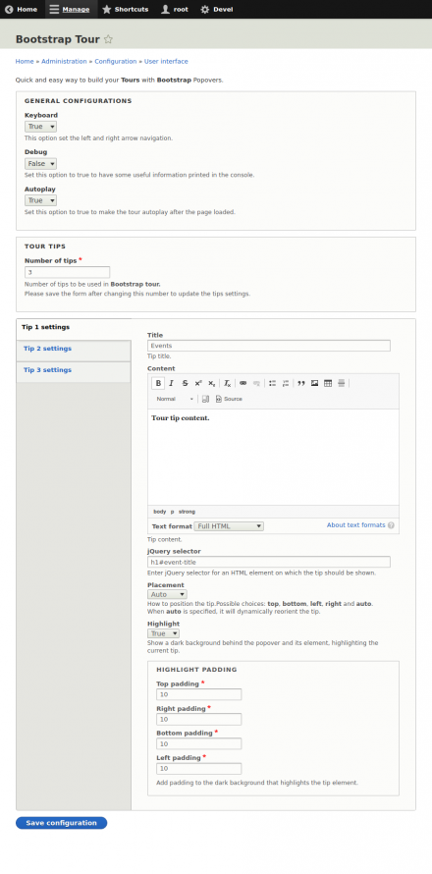Open the About text formats link
Image resolution: width=432 pixels, height=874 pixels.
point(356,525)
